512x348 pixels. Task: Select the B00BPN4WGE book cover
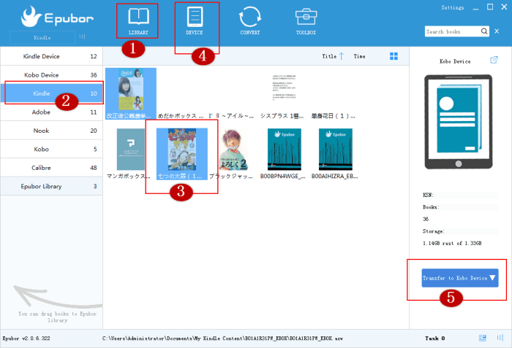click(x=285, y=150)
